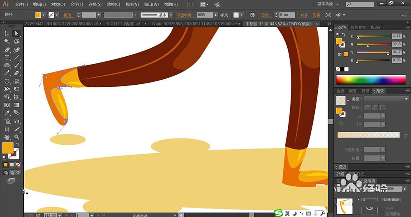Select the Ellipse shape tool
Viewport: 411px width, 217px height.
click(7, 65)
